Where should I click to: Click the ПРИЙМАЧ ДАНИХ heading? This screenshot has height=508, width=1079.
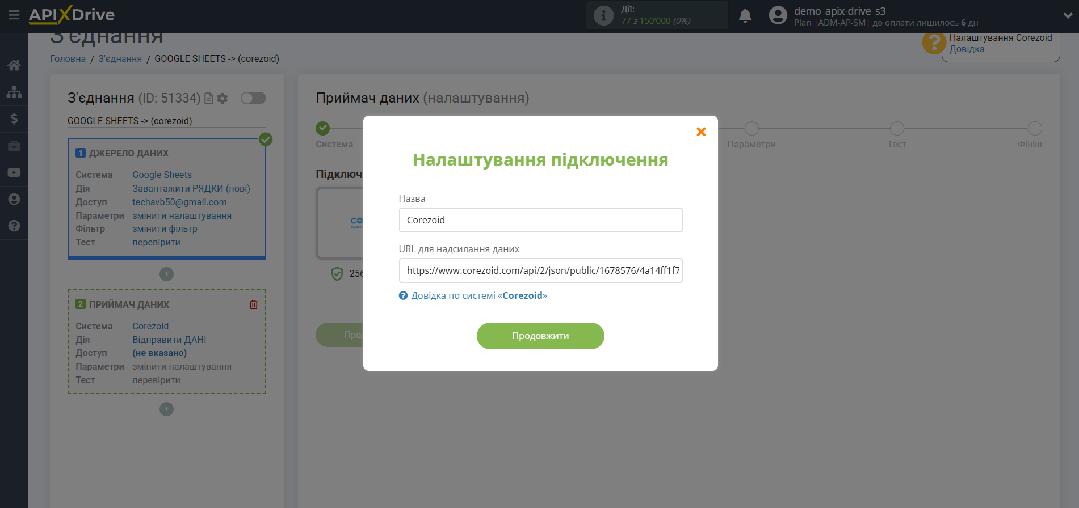pyautogui.click(x=129, y=305)
